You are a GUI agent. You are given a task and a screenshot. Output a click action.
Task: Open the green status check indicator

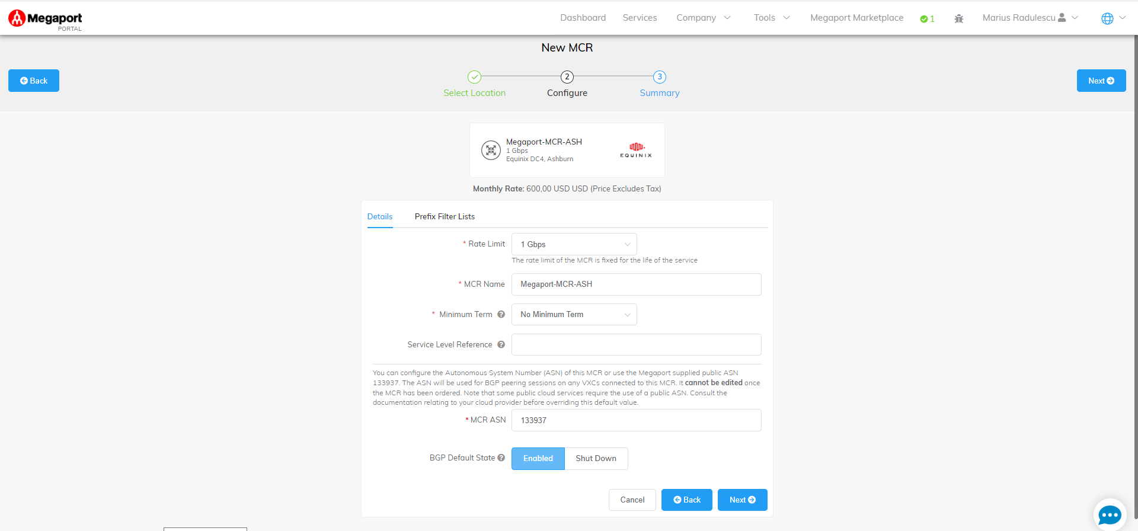coord(928,18)
